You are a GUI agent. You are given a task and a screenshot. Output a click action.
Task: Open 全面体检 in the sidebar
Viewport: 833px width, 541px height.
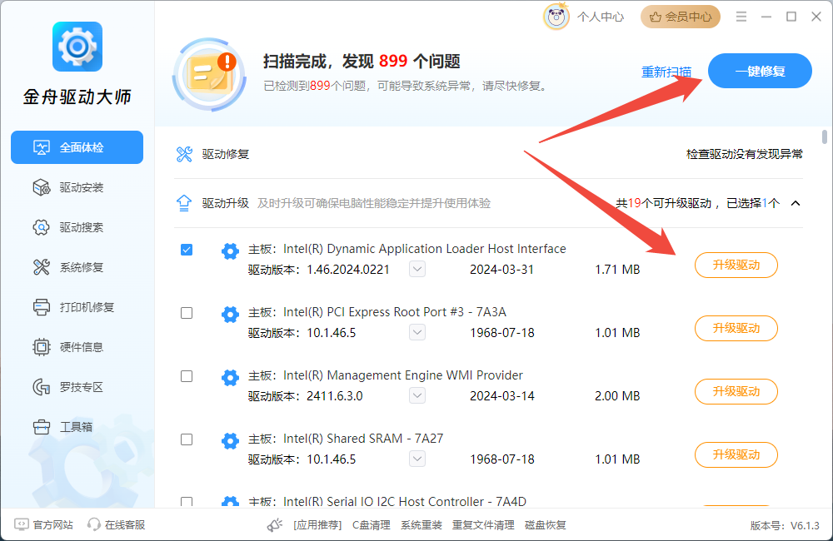click(77, 147)
